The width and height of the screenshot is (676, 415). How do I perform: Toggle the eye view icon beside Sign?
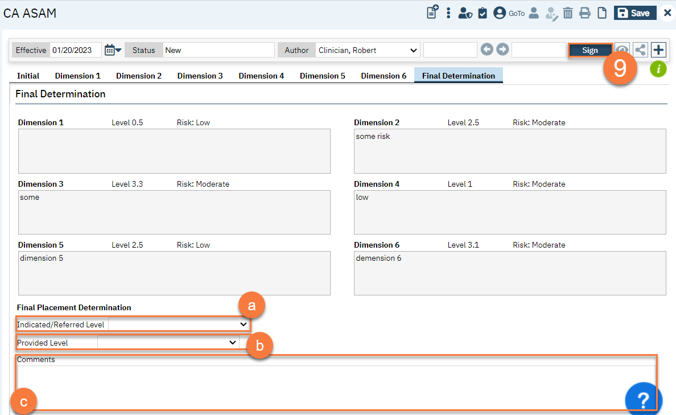pos(623,50)
